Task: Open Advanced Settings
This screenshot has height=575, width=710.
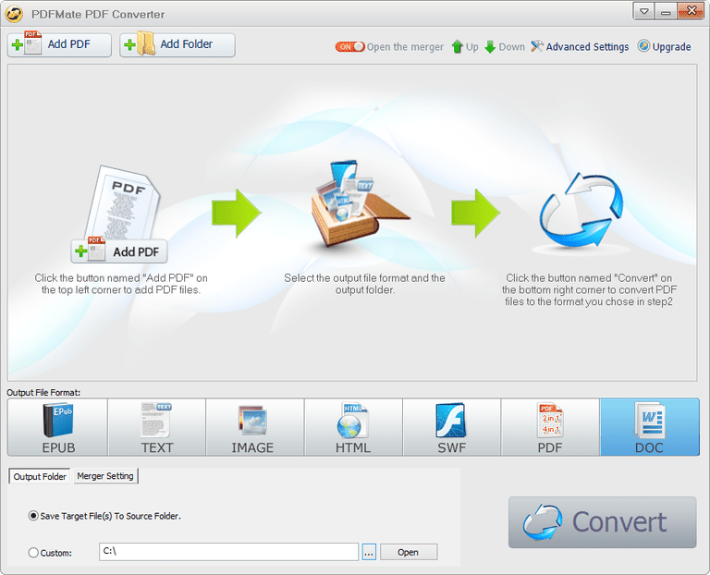Action: pyautogui.click(x=580, y=46)
